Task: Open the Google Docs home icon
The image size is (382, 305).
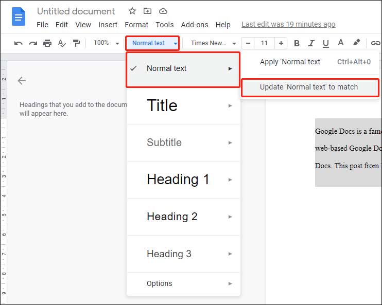Action: [19, 16]
